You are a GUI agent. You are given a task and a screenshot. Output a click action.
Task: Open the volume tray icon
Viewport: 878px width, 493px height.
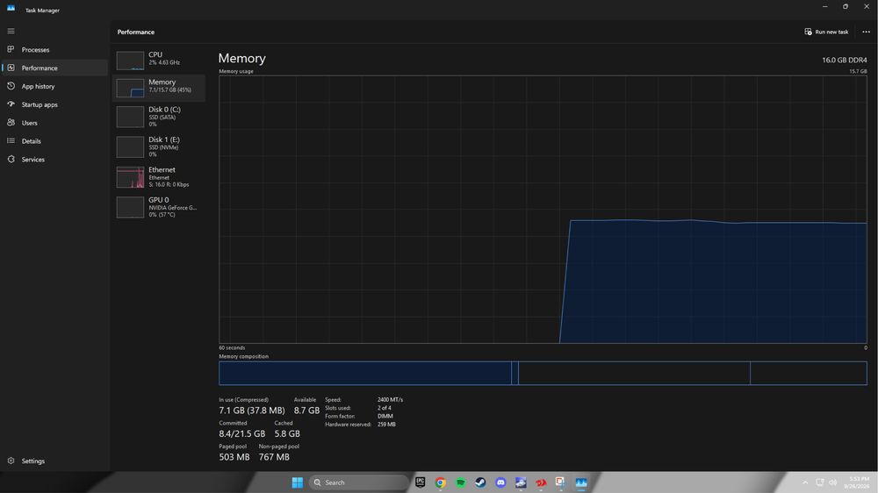(832, 482)
